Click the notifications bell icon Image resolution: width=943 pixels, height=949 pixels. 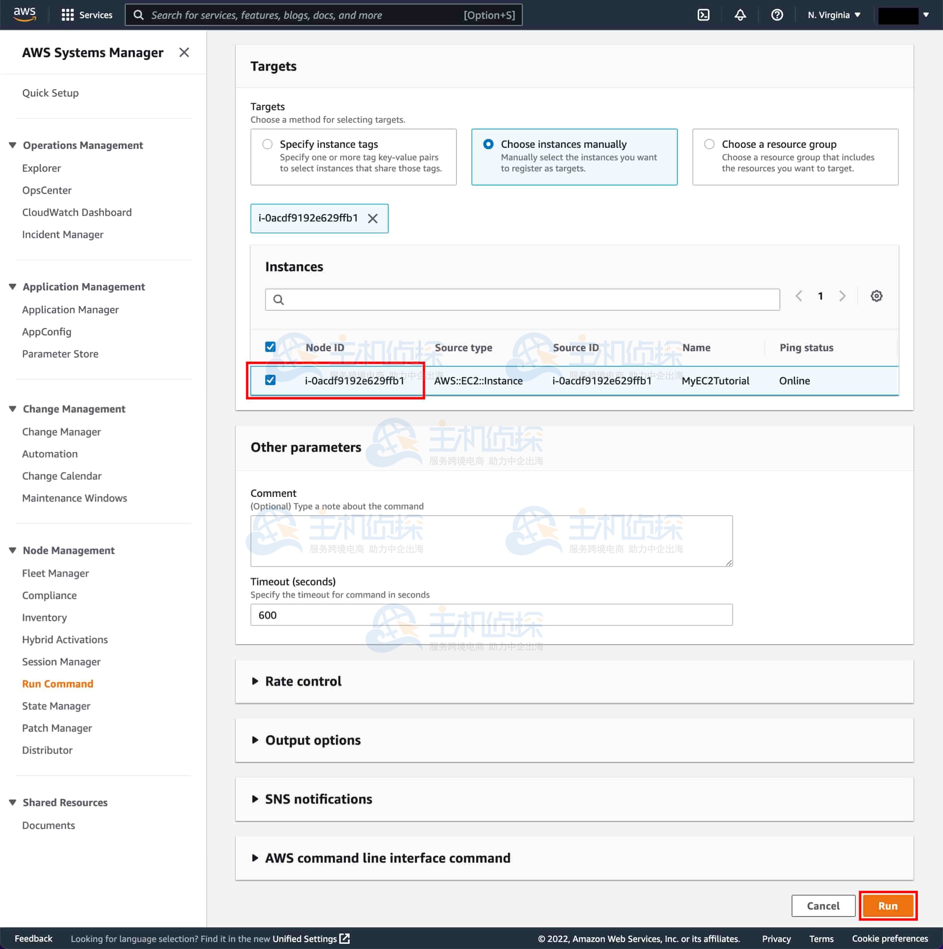coord(740,15)
